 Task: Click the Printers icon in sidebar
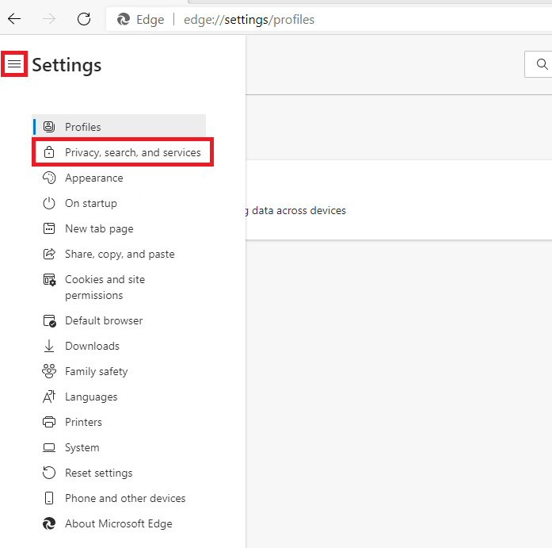49,422
